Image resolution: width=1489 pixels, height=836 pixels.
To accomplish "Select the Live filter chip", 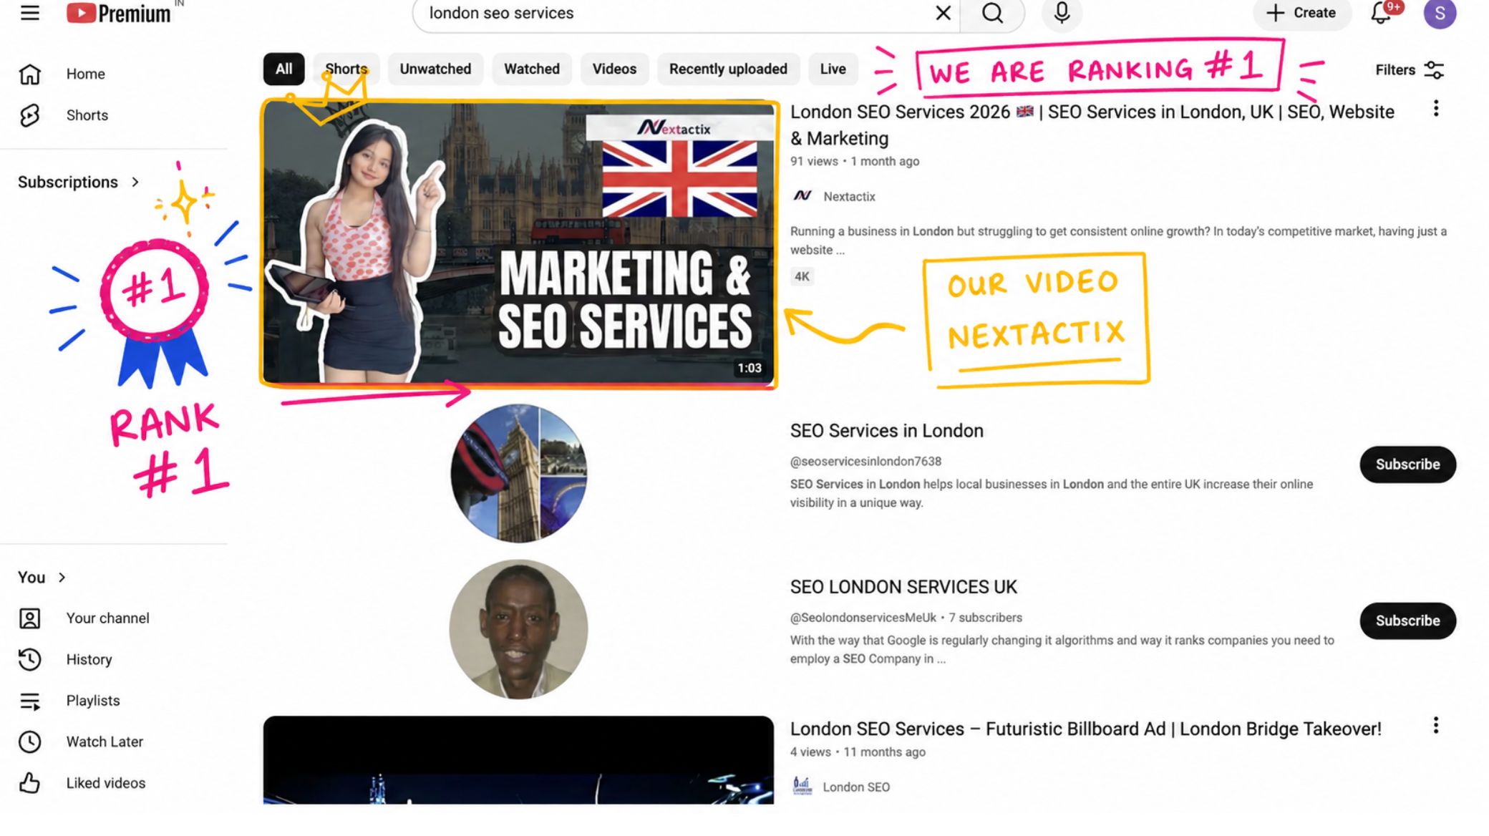I will [x=833, y=69].
